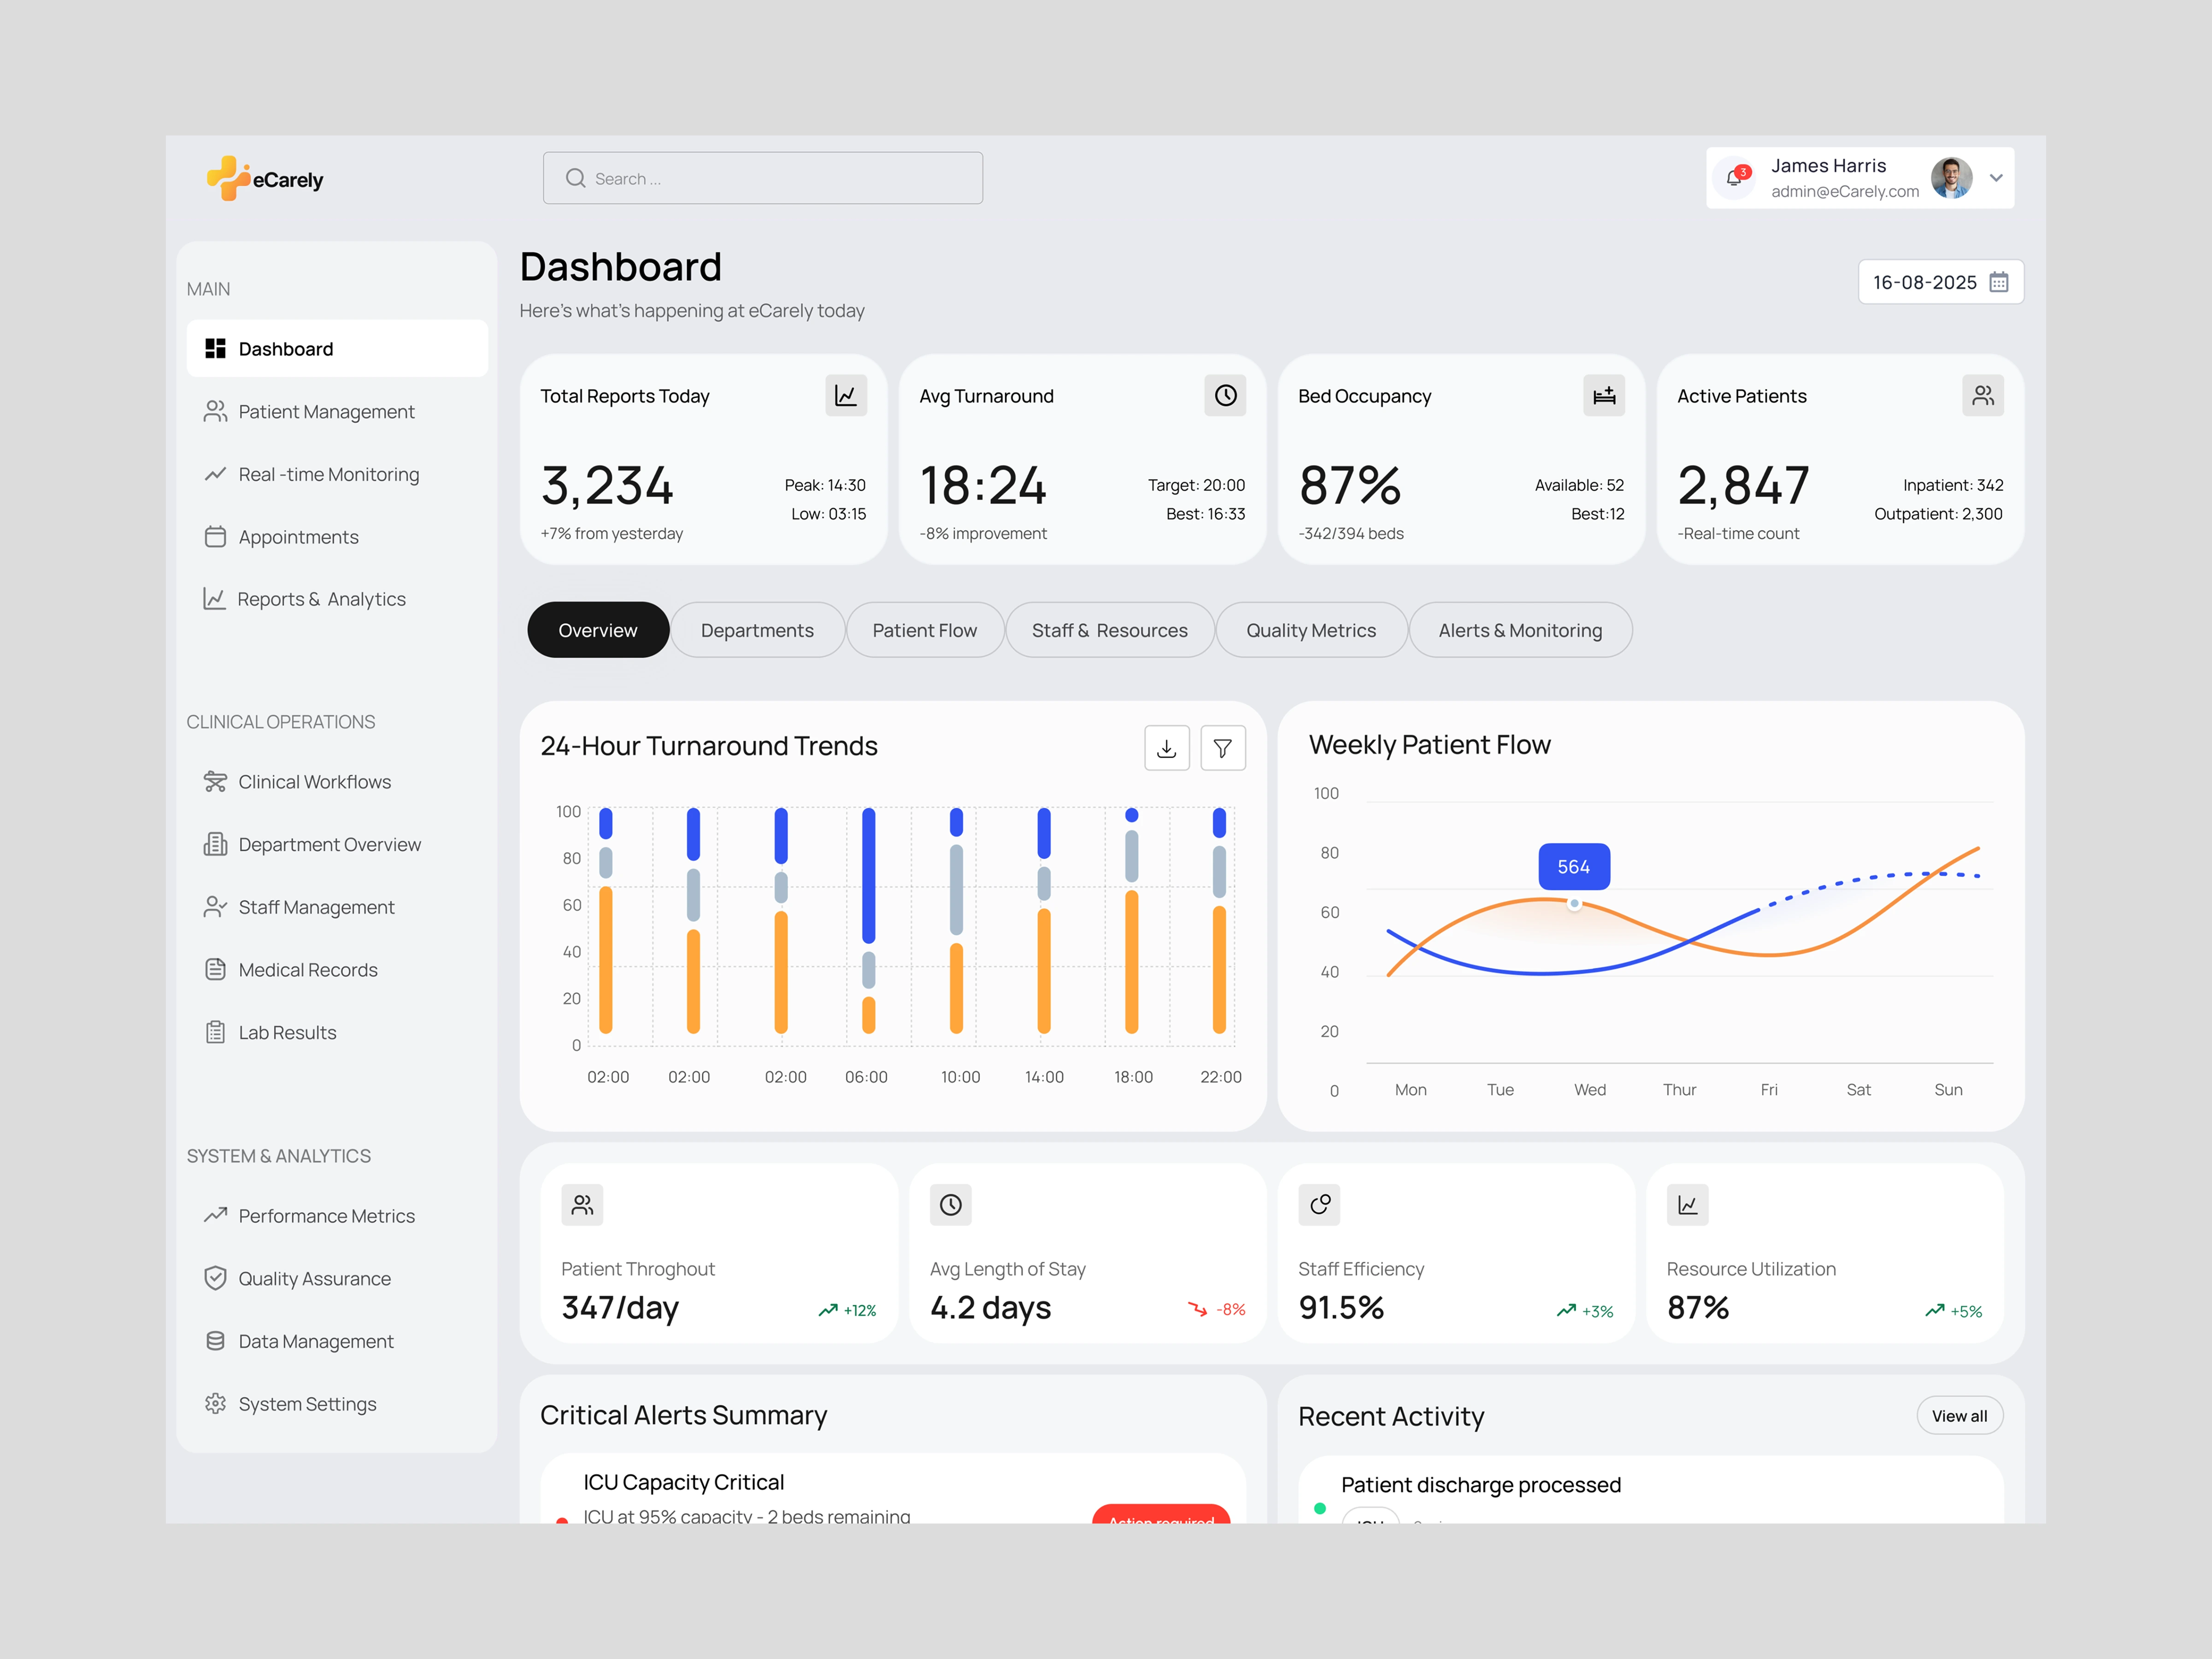Click the calendar icon in date field

click(x=1999, y=282)
